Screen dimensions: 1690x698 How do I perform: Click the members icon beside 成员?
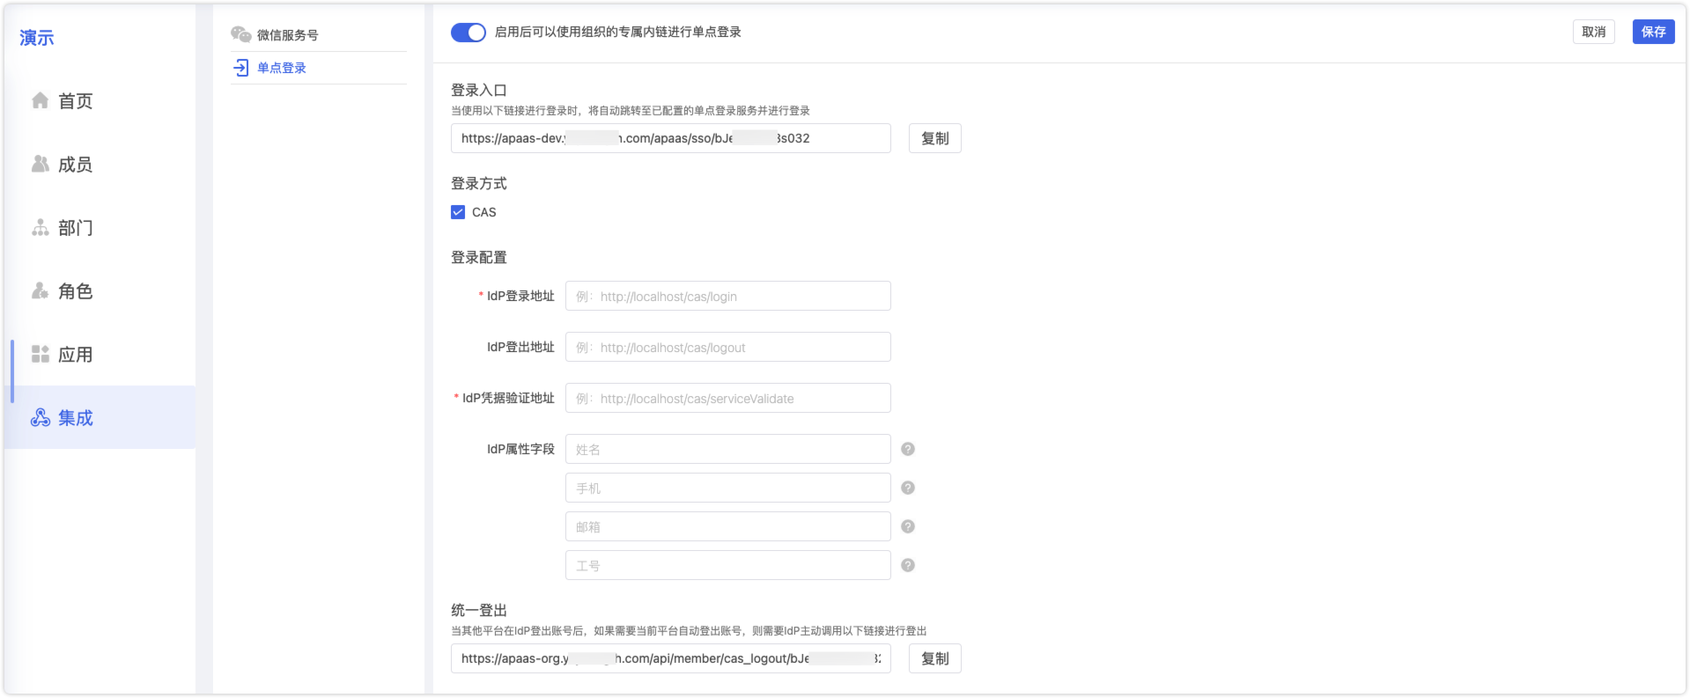41,164
